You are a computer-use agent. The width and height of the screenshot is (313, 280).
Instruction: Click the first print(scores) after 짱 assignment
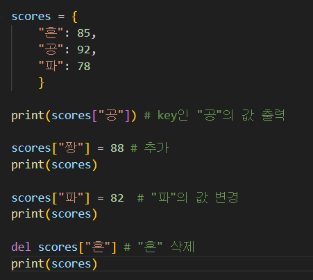pyautogui.click(x=54, y=165)
